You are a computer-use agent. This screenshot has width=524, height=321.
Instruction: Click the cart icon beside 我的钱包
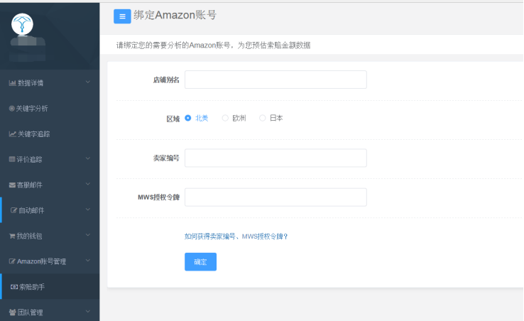point(12,236)
